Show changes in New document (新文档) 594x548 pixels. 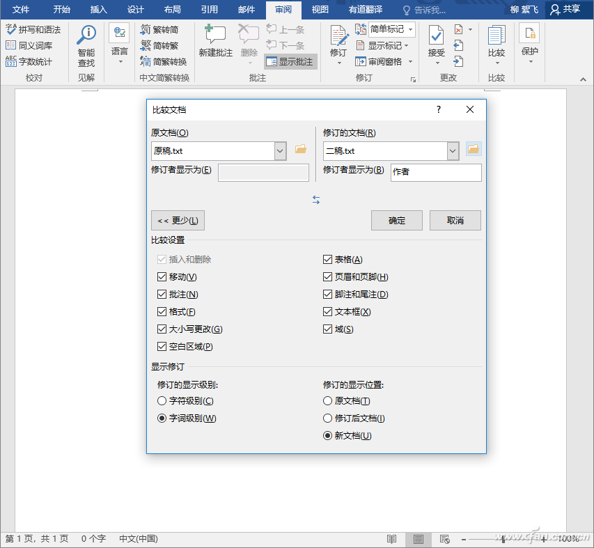coord(328,435)
